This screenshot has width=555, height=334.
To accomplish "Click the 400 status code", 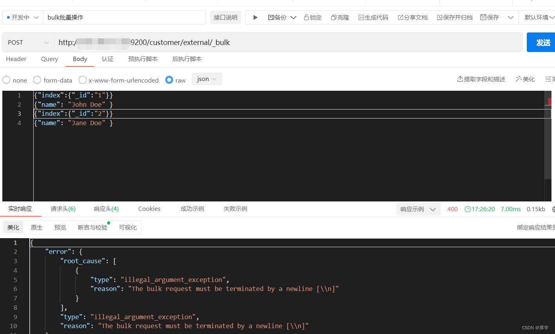I will pos(452,209).
